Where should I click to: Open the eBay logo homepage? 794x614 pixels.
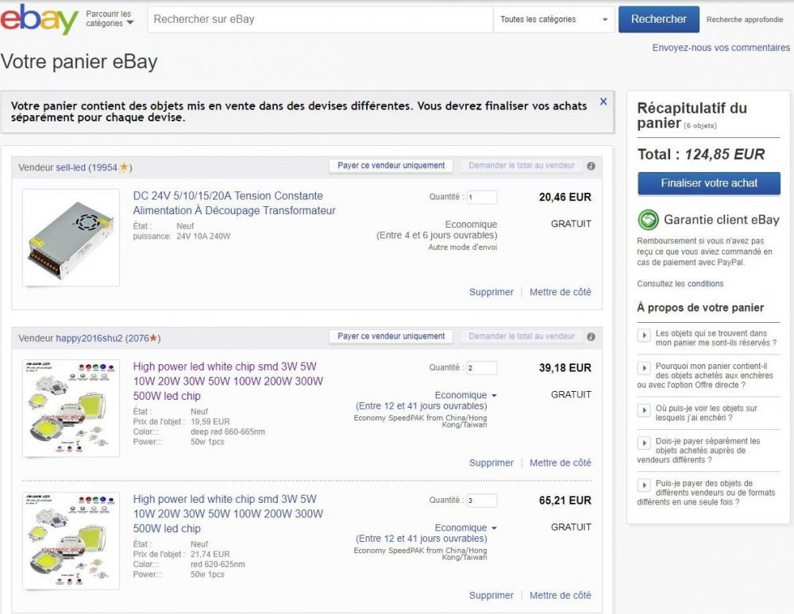click(x=39, y=19)
